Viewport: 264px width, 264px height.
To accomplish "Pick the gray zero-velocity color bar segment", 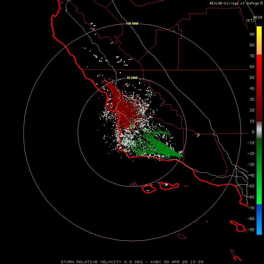I will tap(259, 130).
